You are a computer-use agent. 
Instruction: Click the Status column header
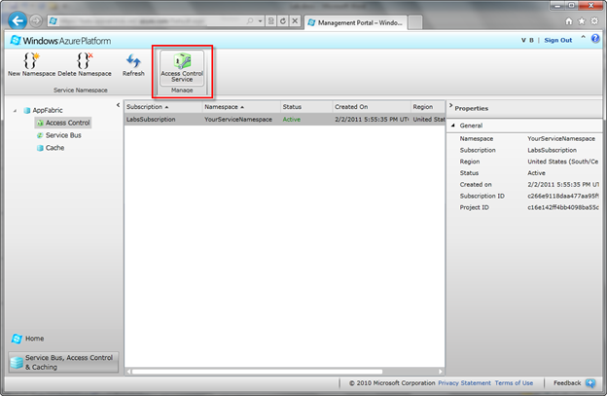pyautogui.click(x=306, y=107)
